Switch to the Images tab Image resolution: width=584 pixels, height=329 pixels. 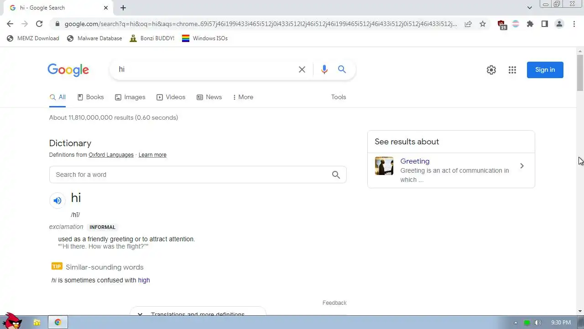tap(130, 97)
